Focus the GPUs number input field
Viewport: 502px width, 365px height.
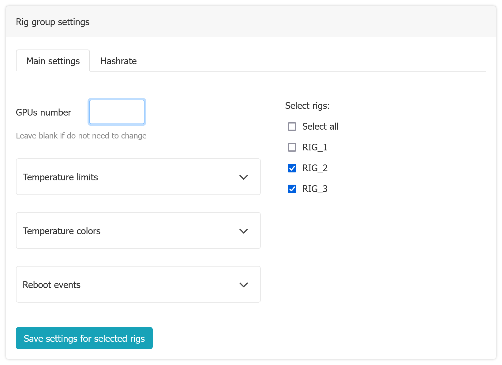117,112
